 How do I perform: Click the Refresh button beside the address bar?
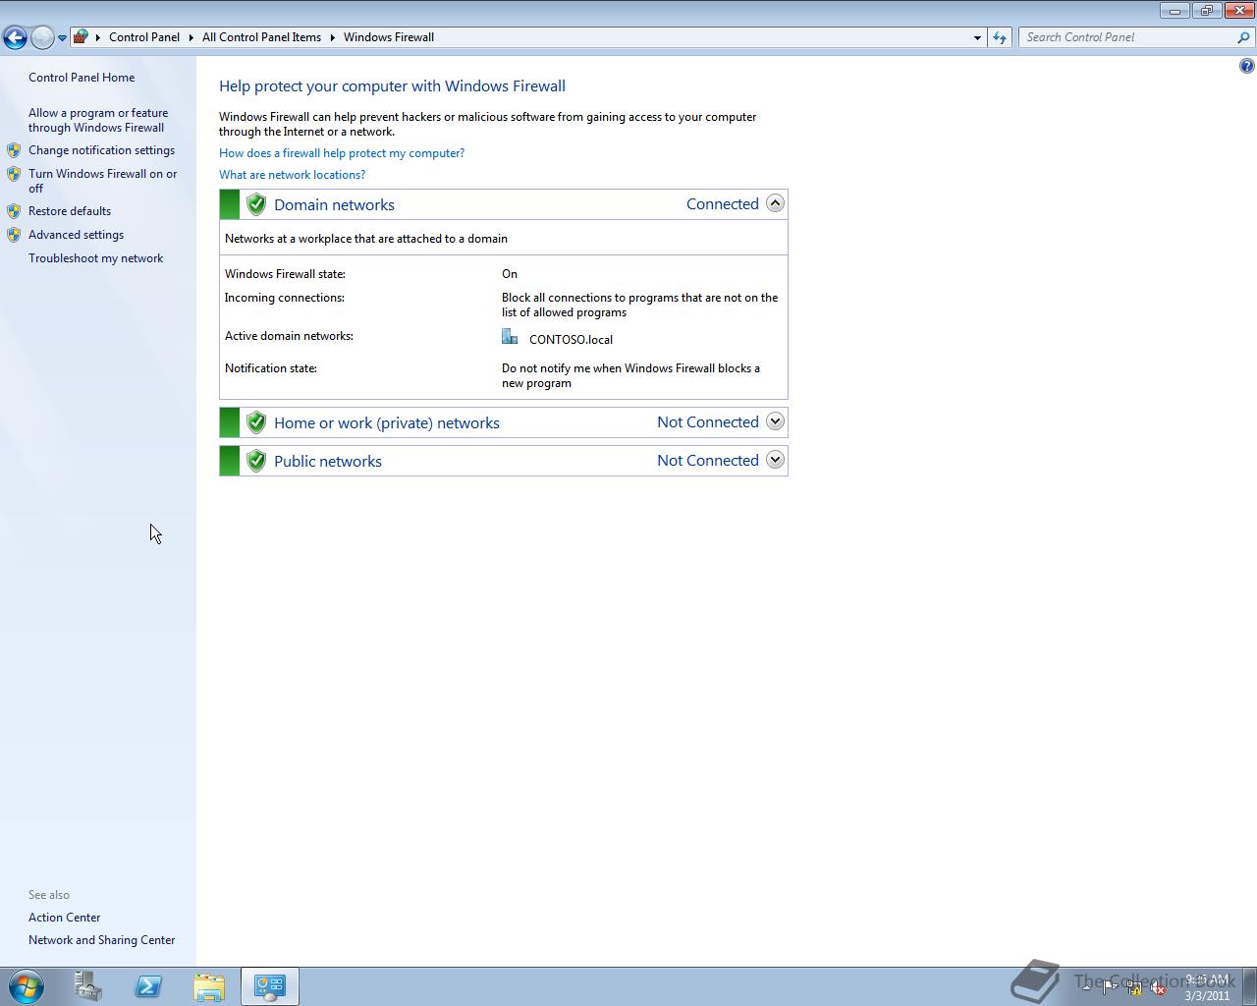click(999, 36)
